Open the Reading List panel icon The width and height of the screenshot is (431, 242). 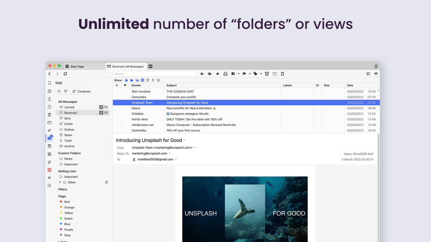tap(49, 91)
